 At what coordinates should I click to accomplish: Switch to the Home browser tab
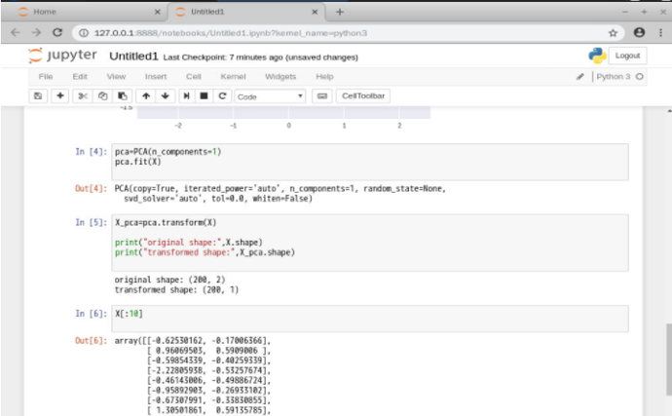[45, 12]
